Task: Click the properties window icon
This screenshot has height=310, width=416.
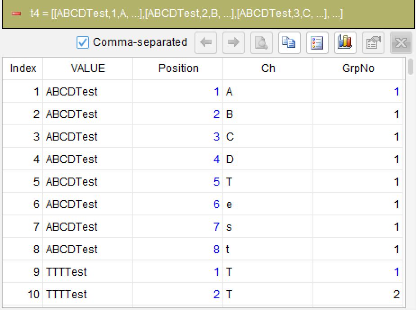Action: (373, 43)
